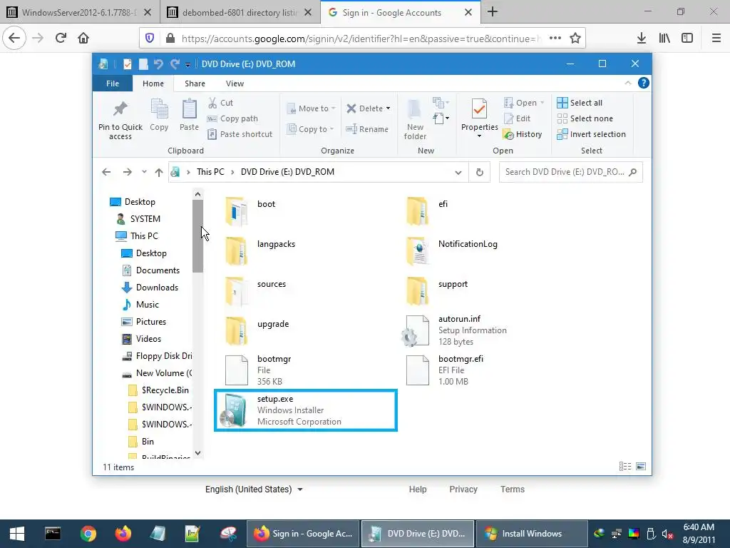Viewport: 730px width, 548px height.
Task: Open Windows Start menu
Action: 17,534
